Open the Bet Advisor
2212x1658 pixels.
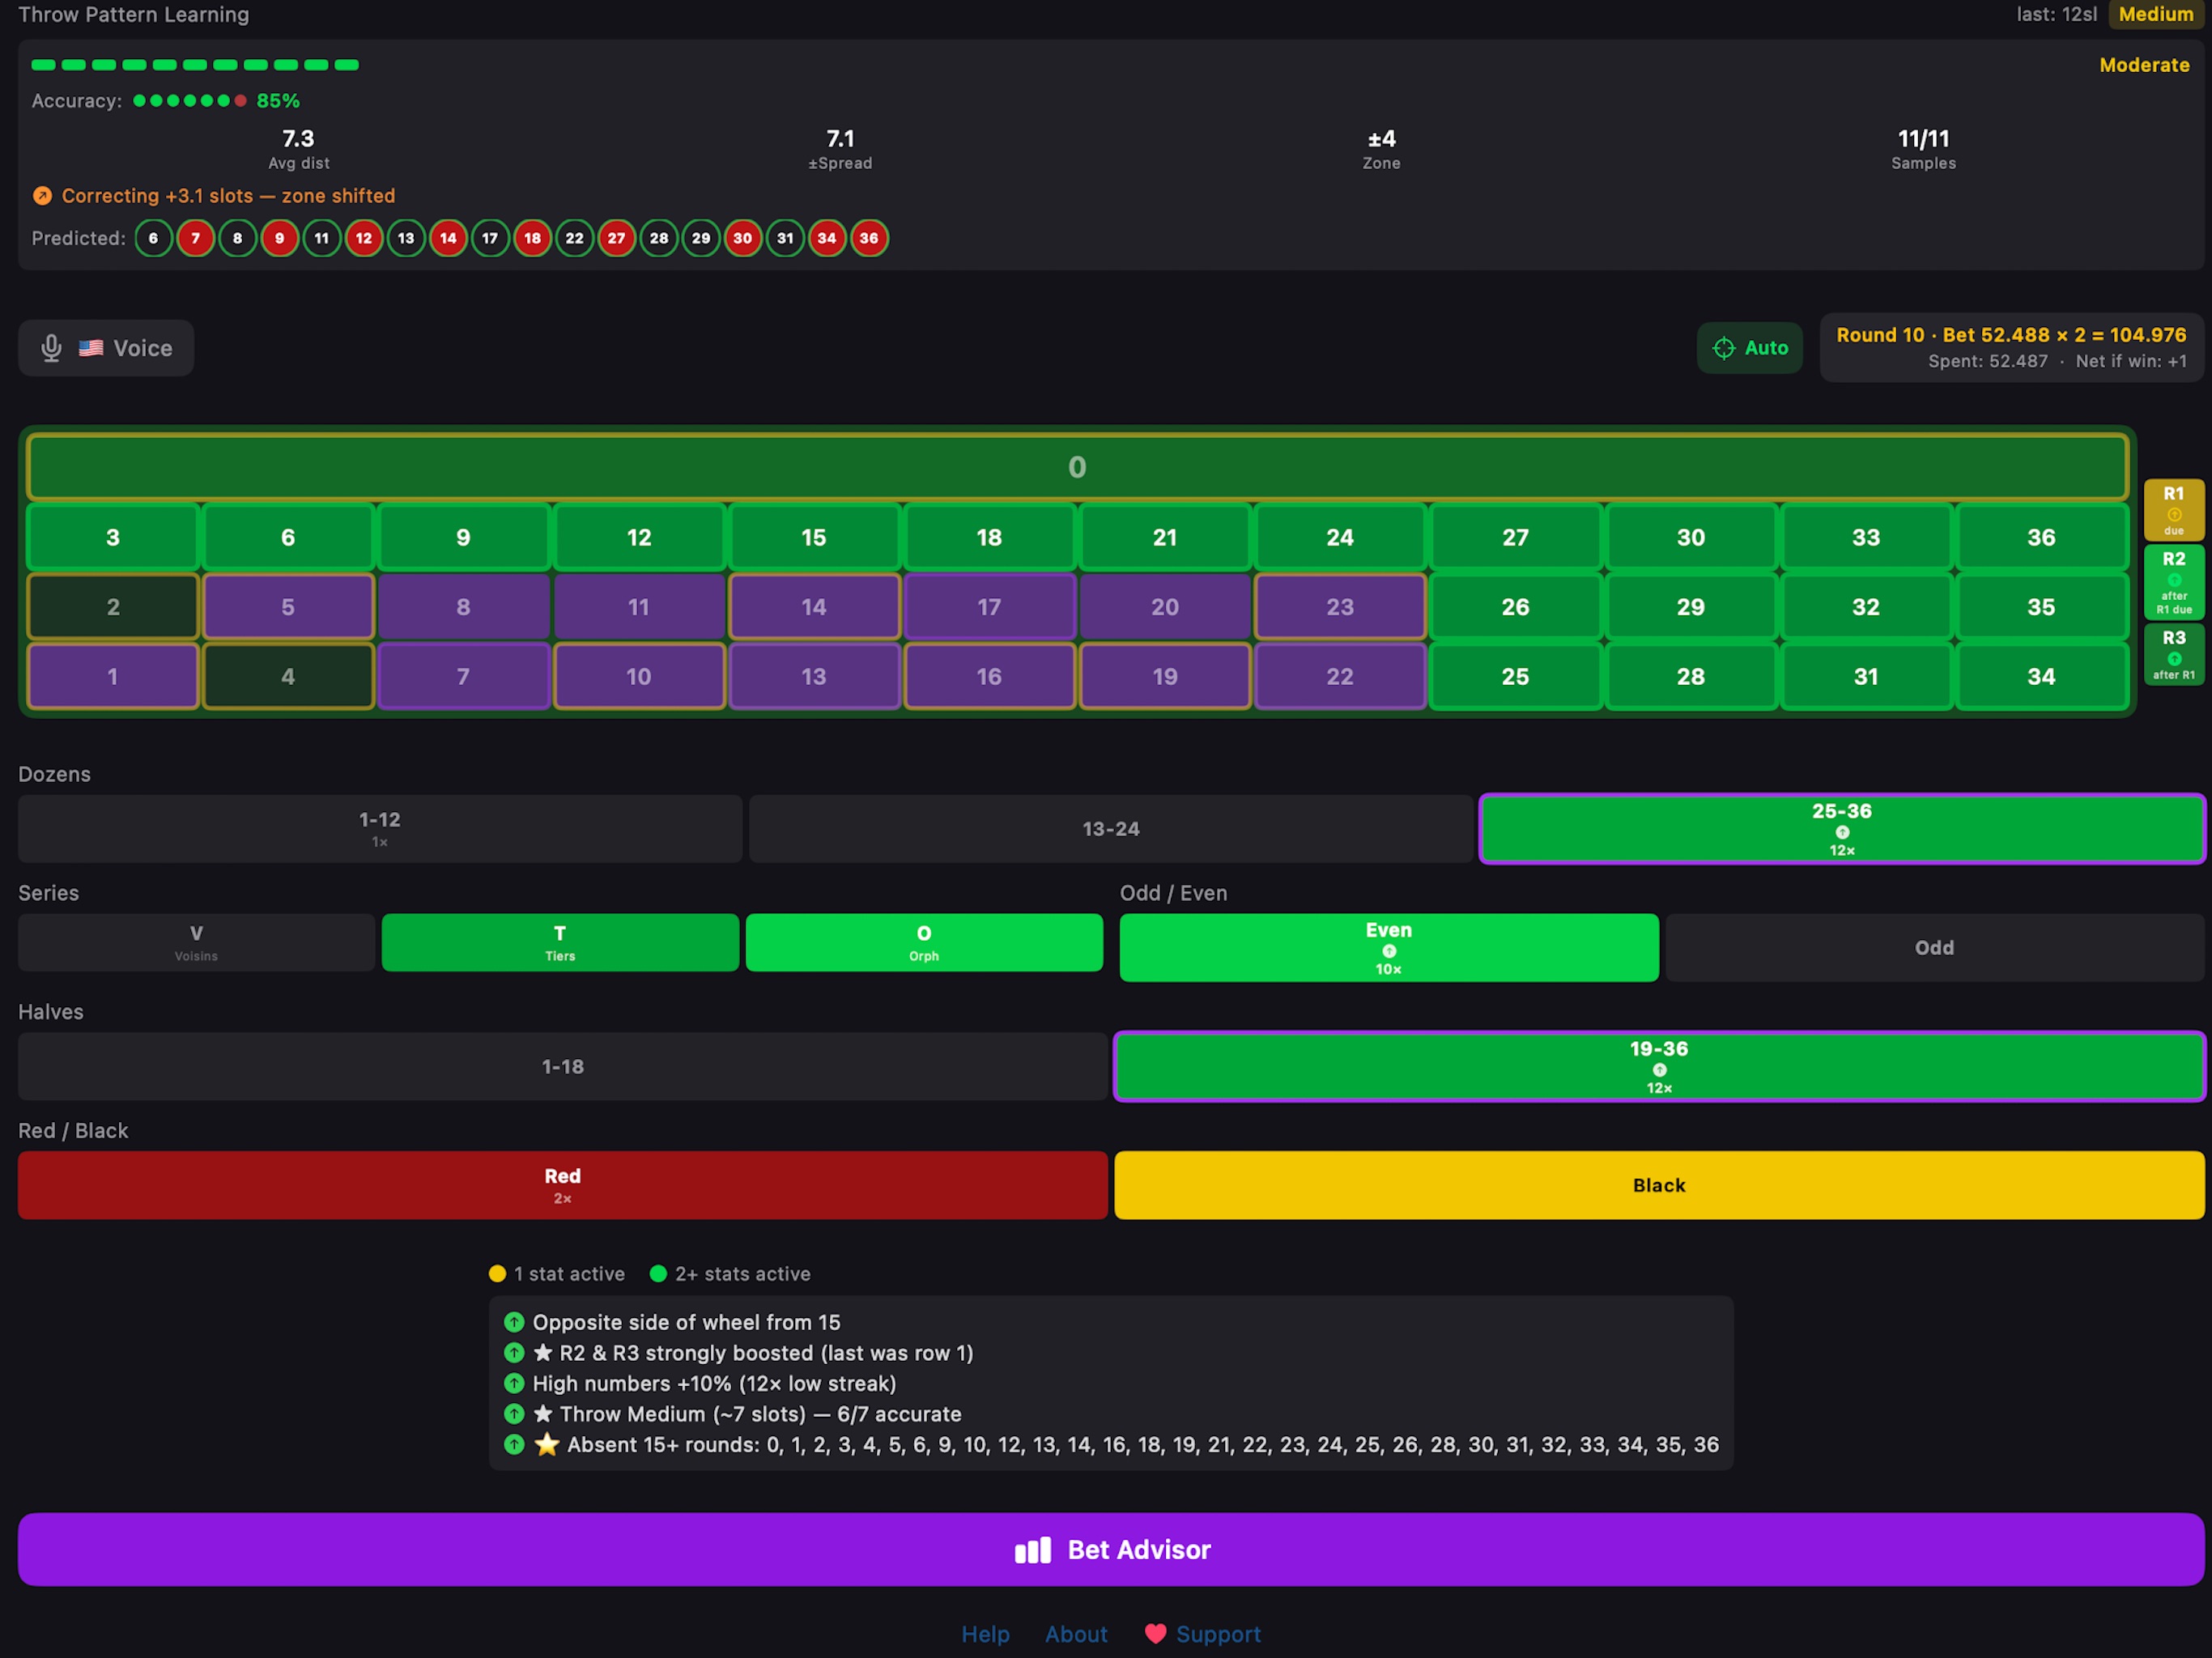point(1111,1549)
